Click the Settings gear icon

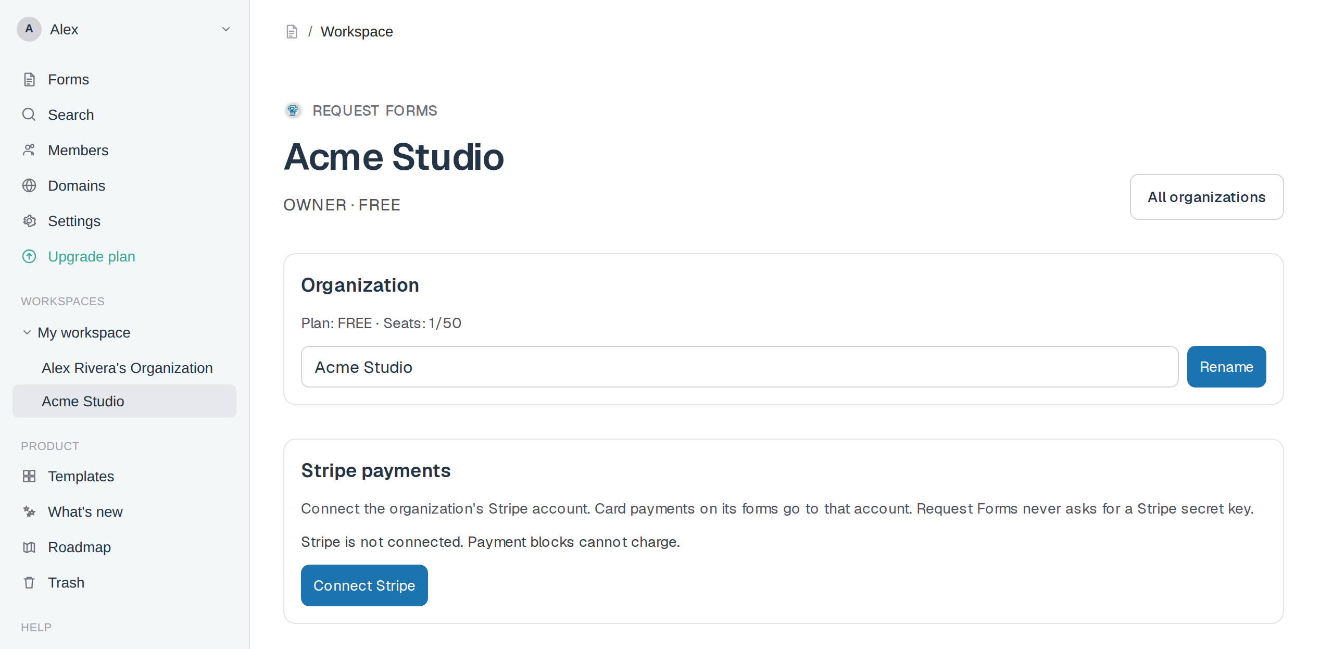click(29, 221)
